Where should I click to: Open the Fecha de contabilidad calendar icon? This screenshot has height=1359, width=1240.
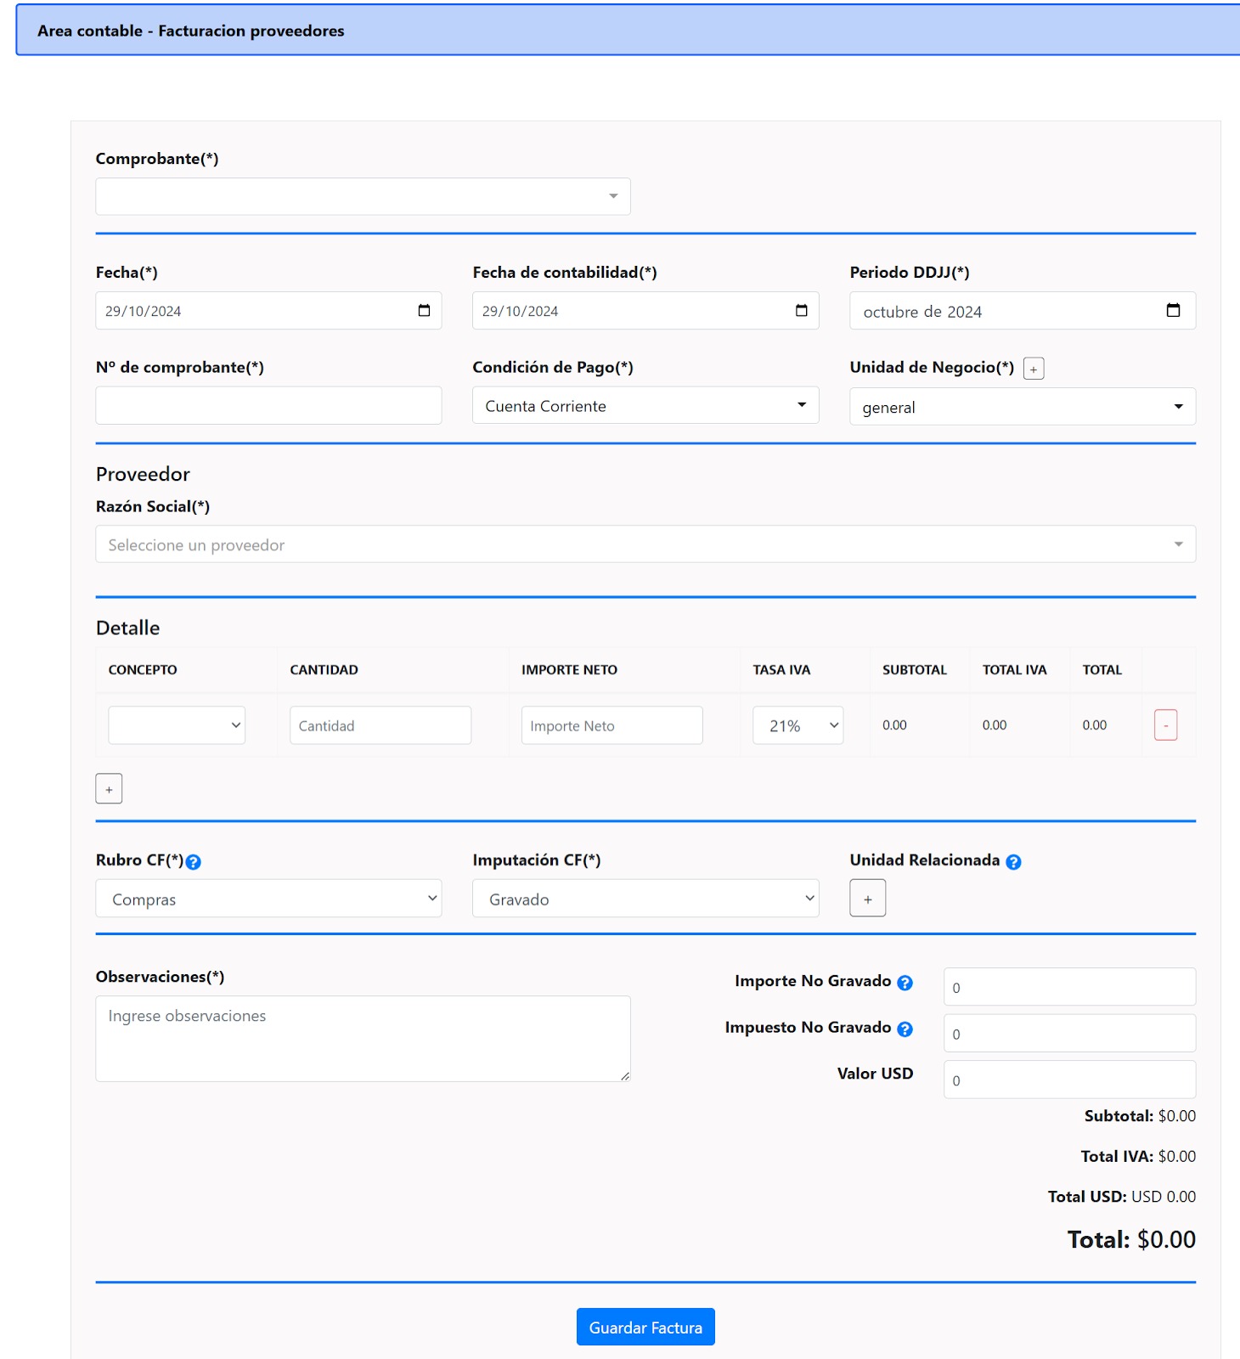point(801,310)
